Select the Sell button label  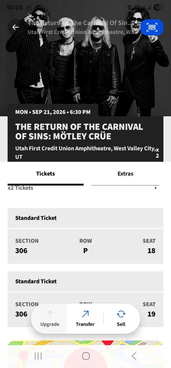[121, 324]
